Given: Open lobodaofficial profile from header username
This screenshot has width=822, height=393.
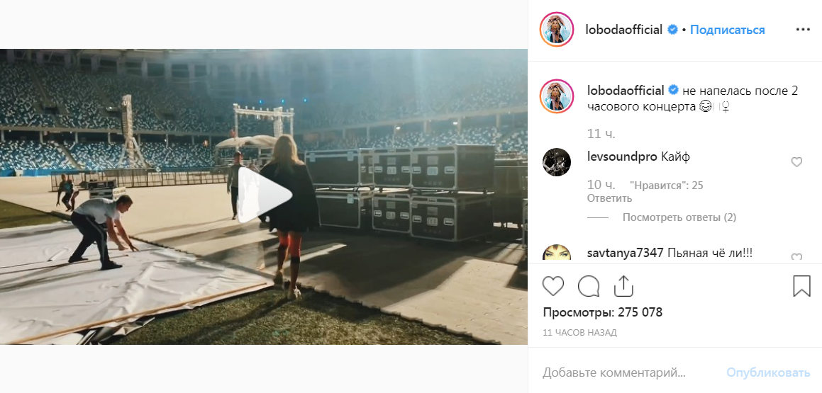Looking at the screenshot, I should 624,30.
